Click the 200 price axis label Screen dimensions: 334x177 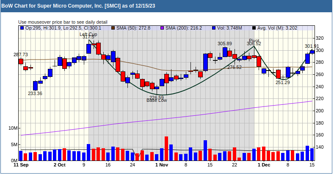[x=320, y=111]
